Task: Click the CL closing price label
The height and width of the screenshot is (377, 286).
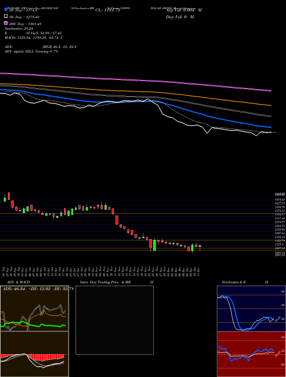Action: 108,10
